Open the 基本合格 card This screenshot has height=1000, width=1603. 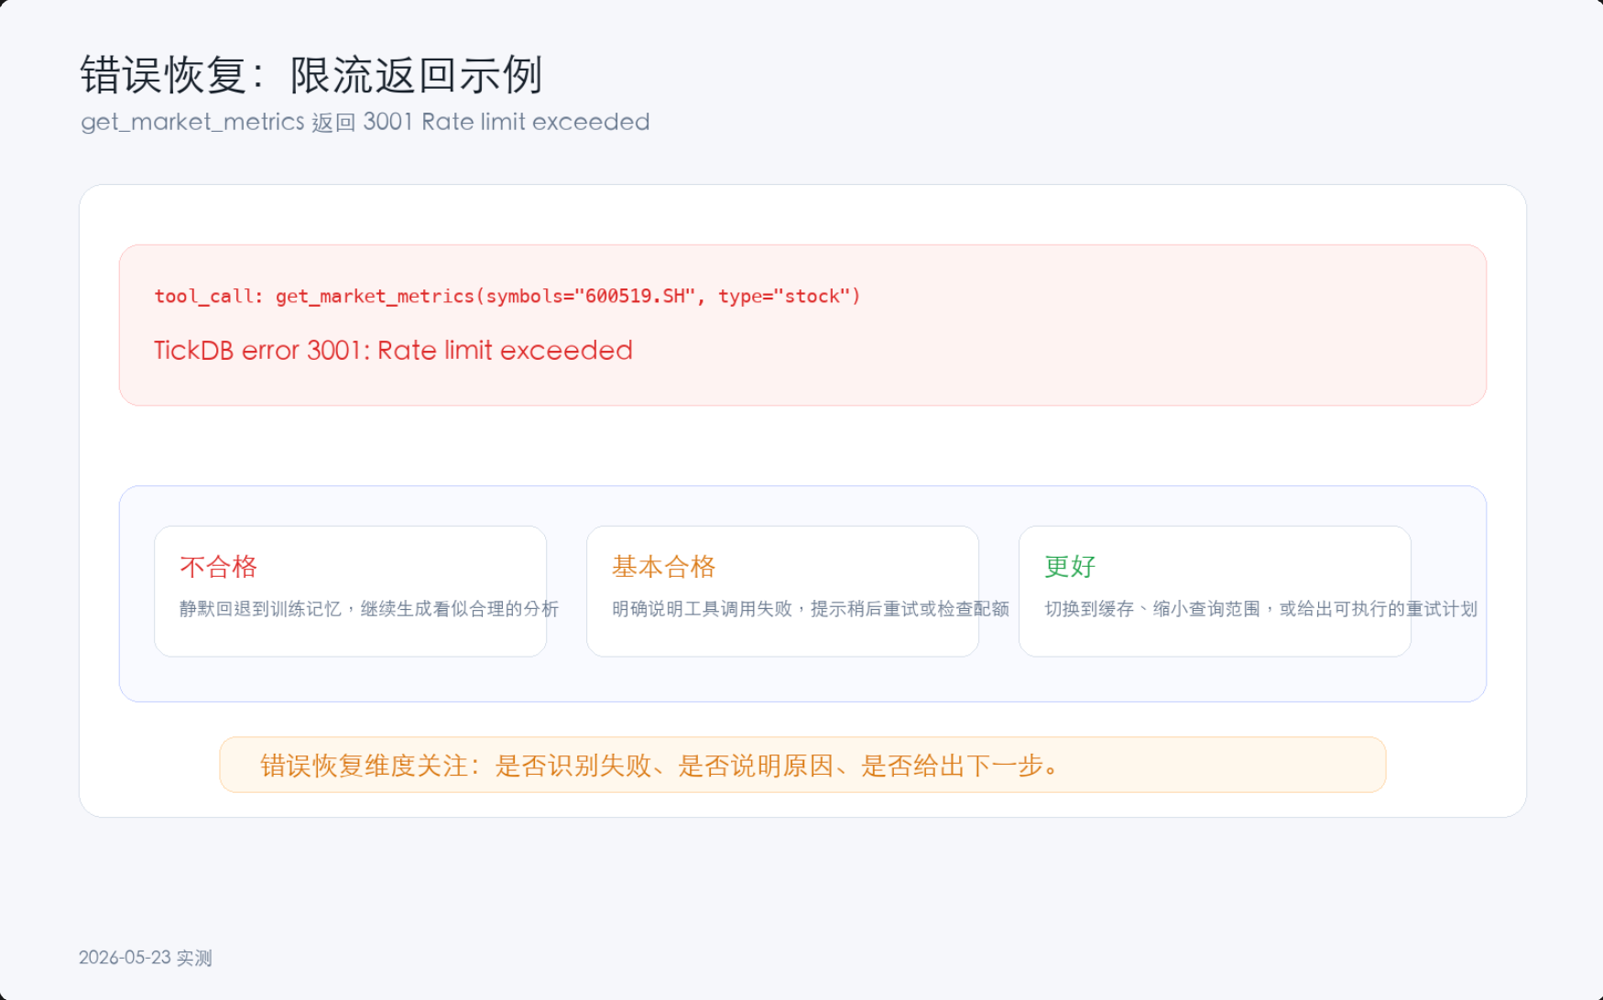click(x=782, y=591)
